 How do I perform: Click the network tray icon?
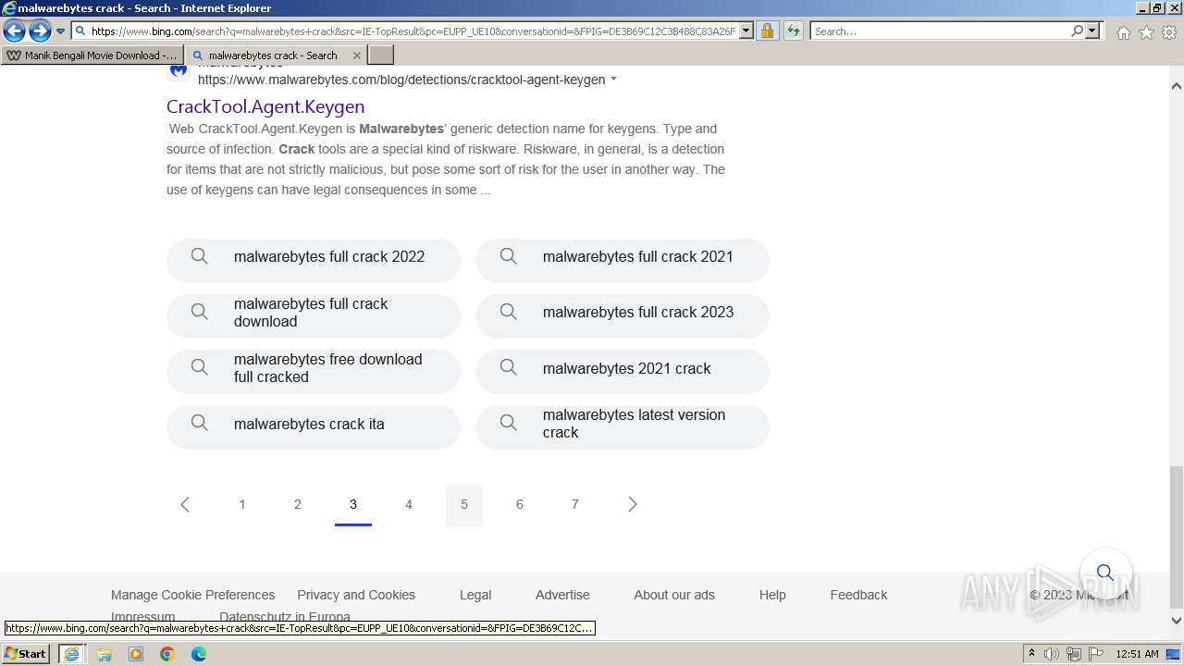(1074, 654)
